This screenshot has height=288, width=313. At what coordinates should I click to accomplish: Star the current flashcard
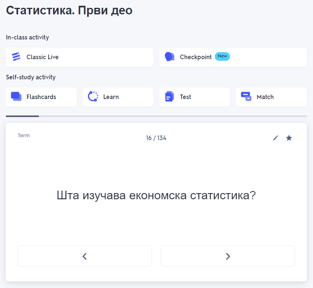point(289,138)
